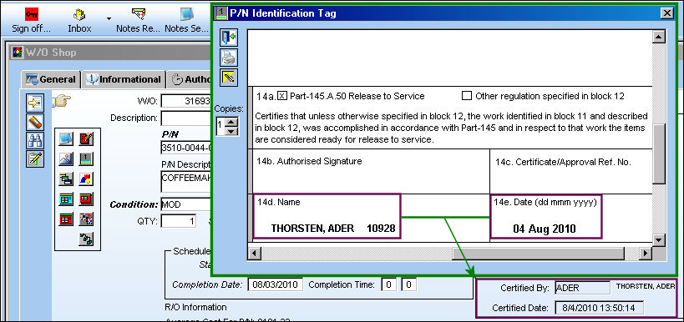
Task: Toggle the 14a Part-145.A.50 Release to Service checkbox
Action: coord(282,96)
